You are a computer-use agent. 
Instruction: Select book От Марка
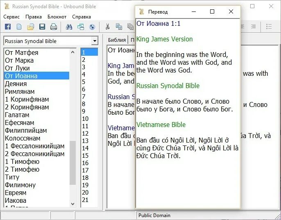coord(36,60)
